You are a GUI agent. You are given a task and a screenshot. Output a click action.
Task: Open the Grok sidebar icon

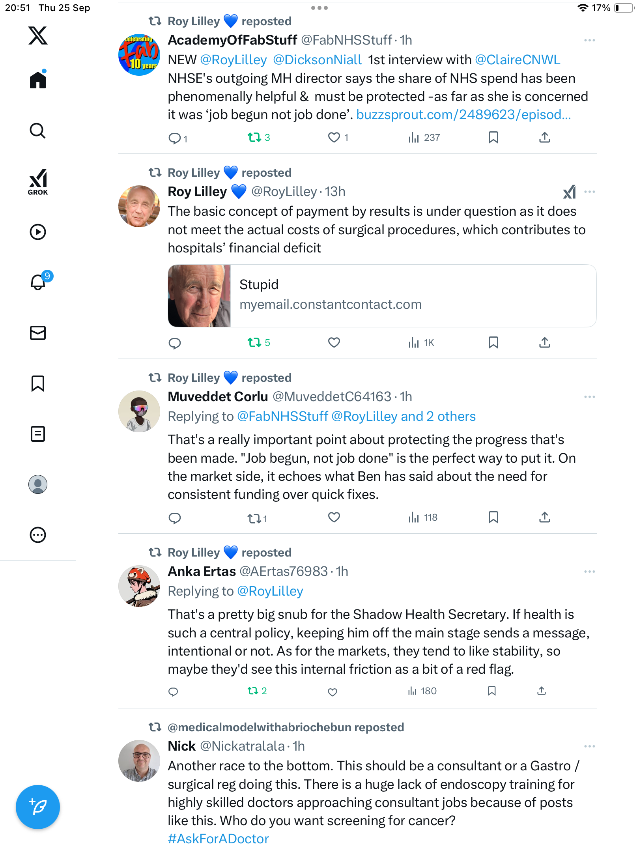pos(38,182)
